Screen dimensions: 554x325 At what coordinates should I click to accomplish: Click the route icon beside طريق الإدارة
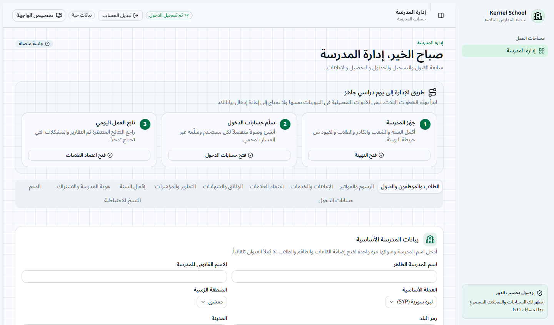click(x=432, y=92)
